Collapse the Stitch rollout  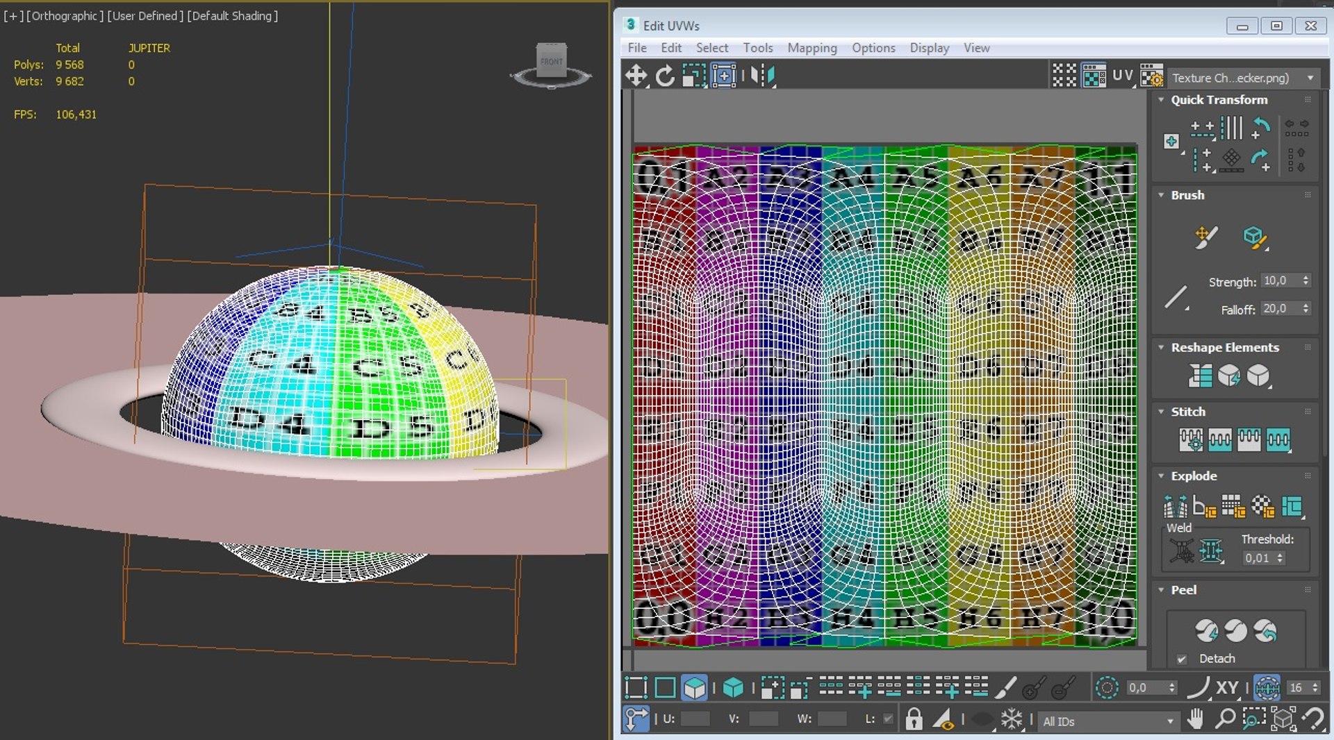1161,411
